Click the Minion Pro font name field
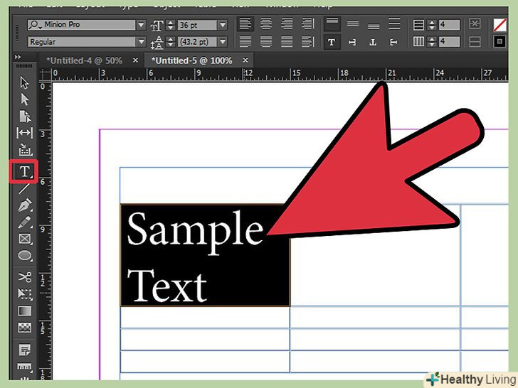Viewport: 518px width, 388px height. 82,25
